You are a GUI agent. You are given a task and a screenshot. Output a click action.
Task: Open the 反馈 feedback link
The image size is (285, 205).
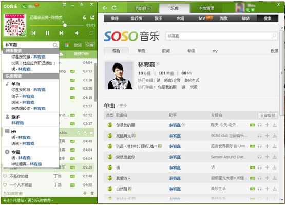pos(274,51)
